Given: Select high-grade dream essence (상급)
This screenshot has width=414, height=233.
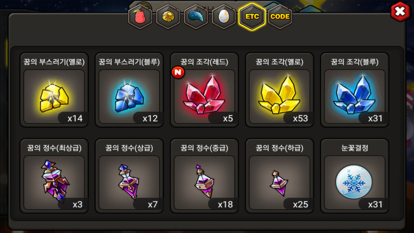Looking at the screenshot, I should (x=129, y=176).
